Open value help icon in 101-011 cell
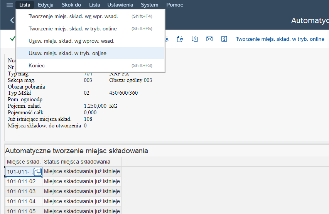 click(x=38, y=172)
